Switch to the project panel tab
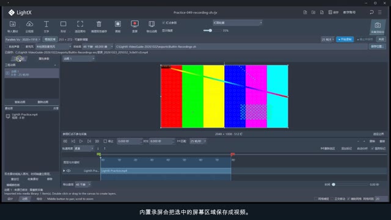 click(20, 59)
